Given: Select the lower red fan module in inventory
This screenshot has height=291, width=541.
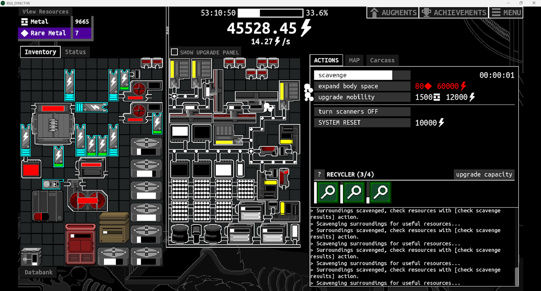Looking at the screenshot, I should tap(142, 112).
